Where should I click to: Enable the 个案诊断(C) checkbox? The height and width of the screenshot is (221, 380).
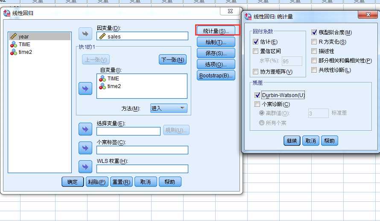(257, 104)
